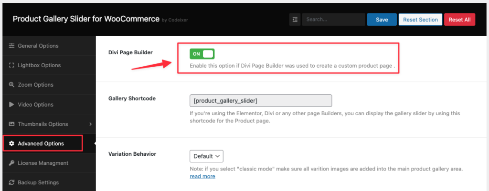Open License Managment section
The height and width of the screenshot is (191, 489).
pyautogui.click(x=49, y=163)
